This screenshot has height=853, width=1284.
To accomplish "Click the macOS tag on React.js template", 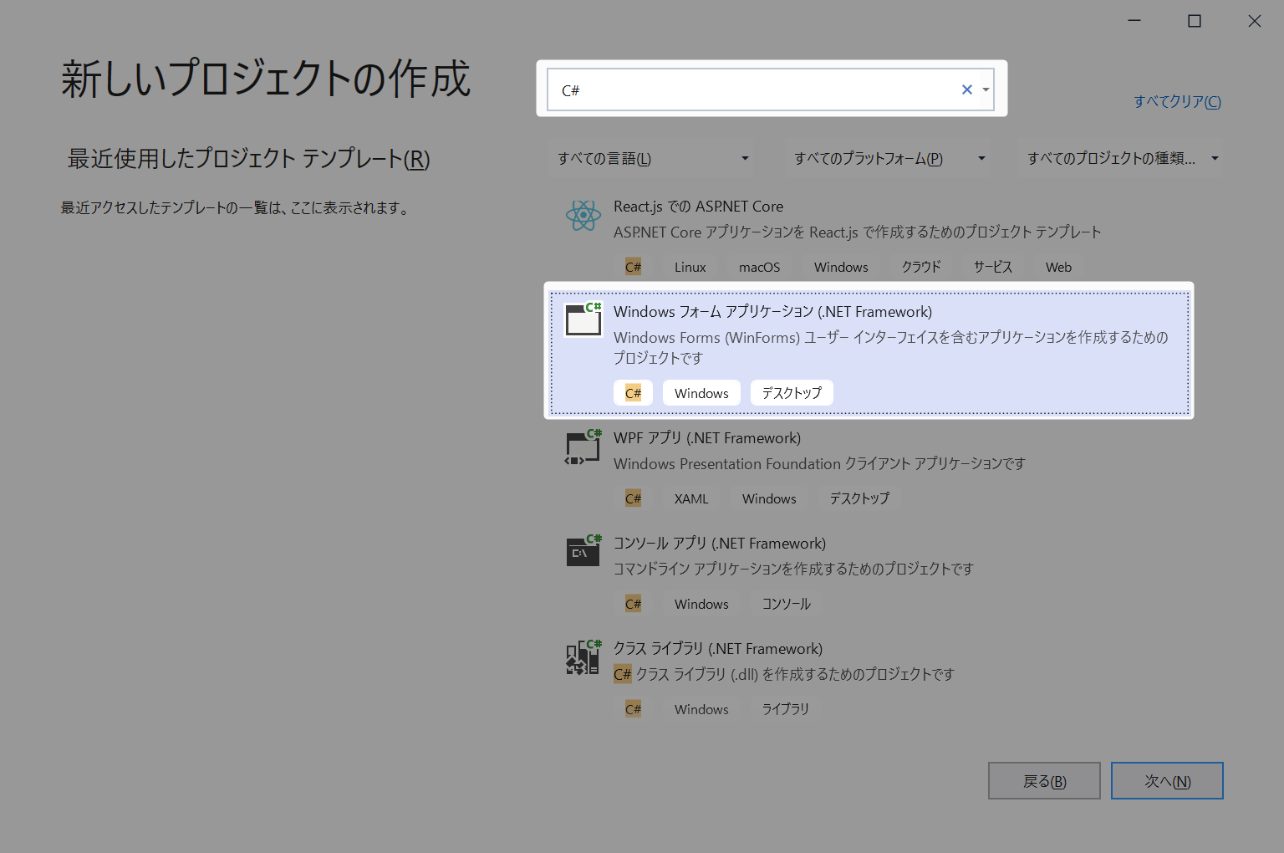I will tap(759, 267).
